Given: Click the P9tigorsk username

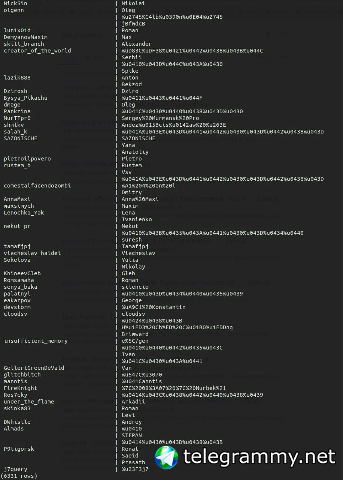Looking at the screenshot, I should (x=19, y=449).
